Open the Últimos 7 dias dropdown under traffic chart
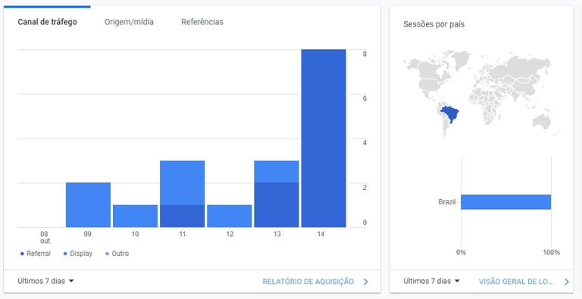The image size is (582, 299). (x=46, y=281)
